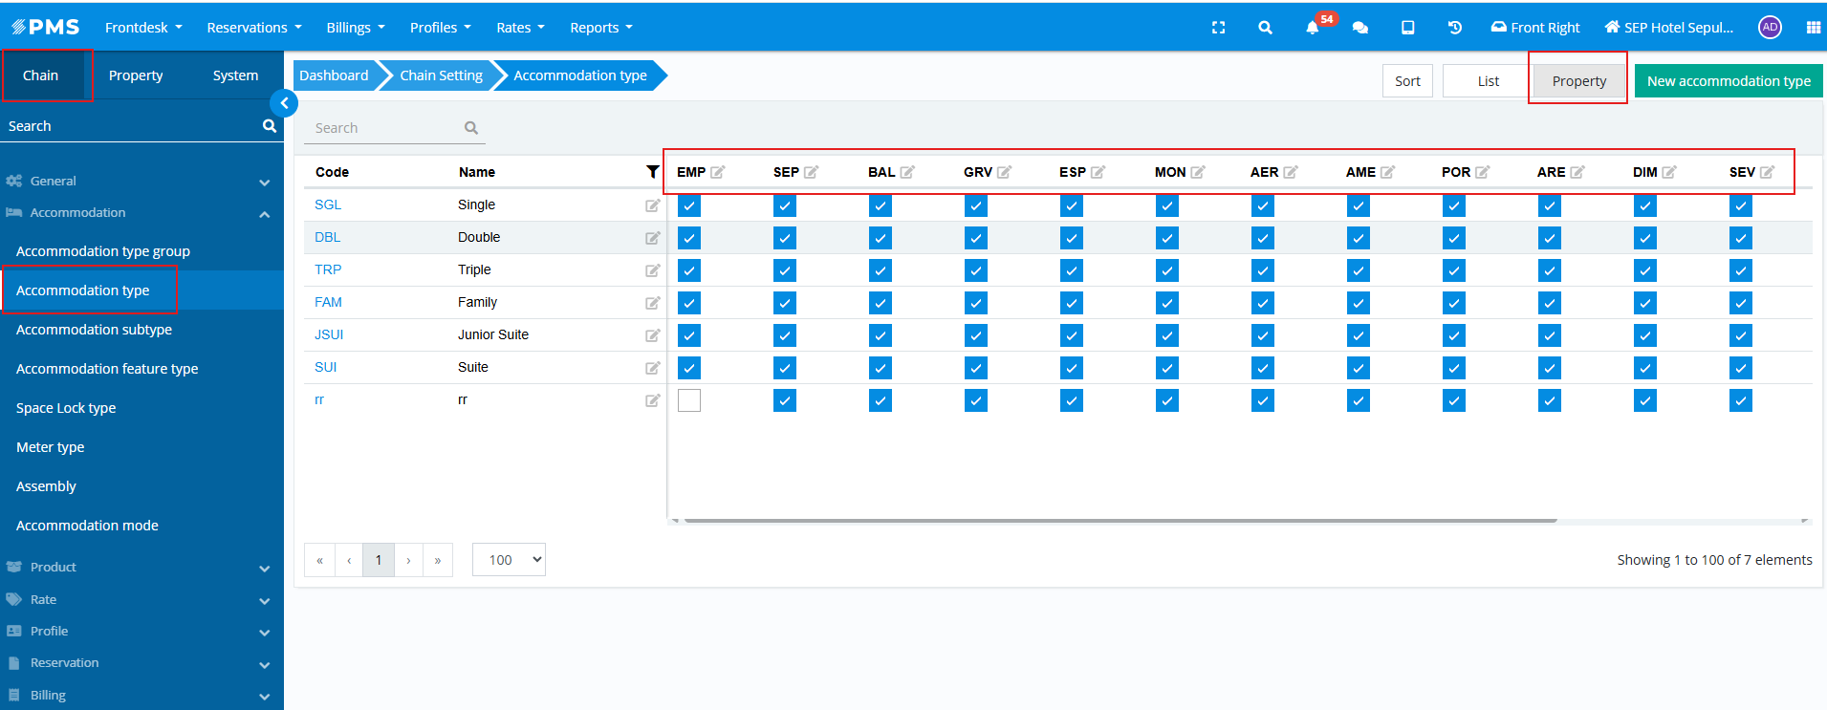Click the edit icon for Junior Suite row
This screenshot has height=710, width=1827.
click(653, 335)
